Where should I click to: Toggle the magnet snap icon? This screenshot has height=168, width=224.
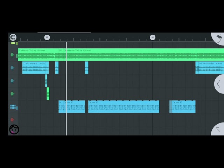point(13,37)
